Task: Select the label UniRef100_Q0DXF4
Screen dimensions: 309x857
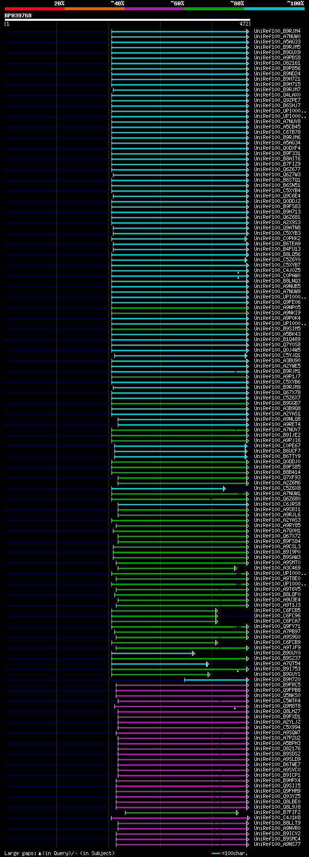Action: [x=277, y=148]
